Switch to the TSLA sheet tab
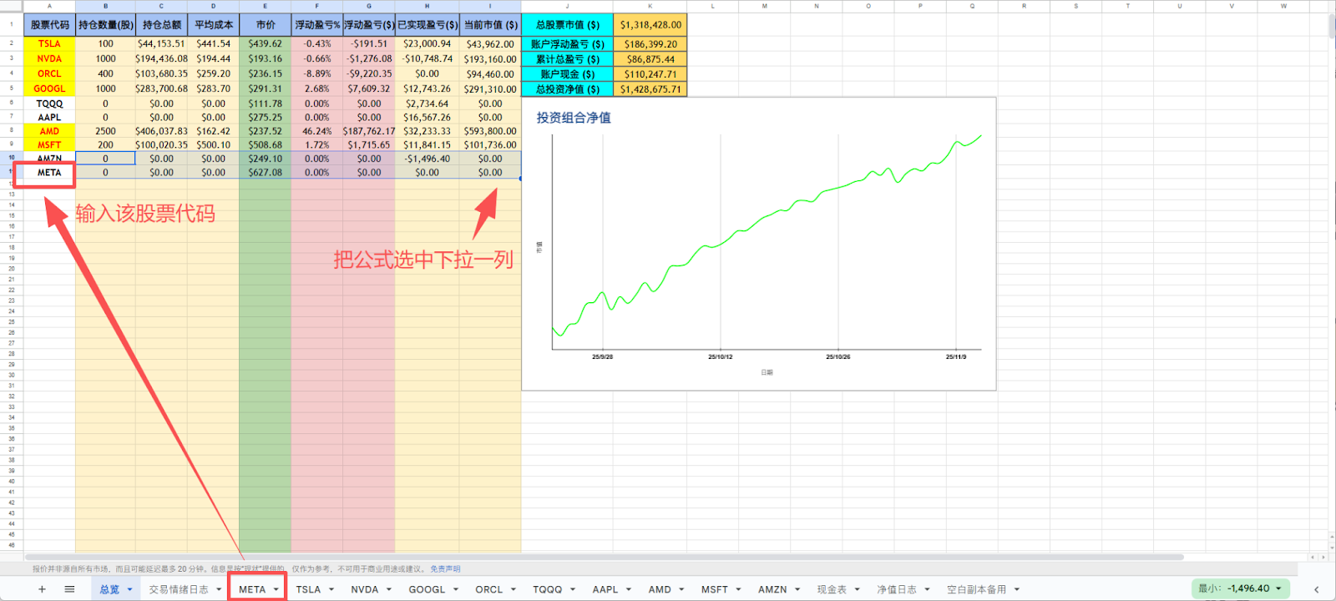 [x=308, y=589]
